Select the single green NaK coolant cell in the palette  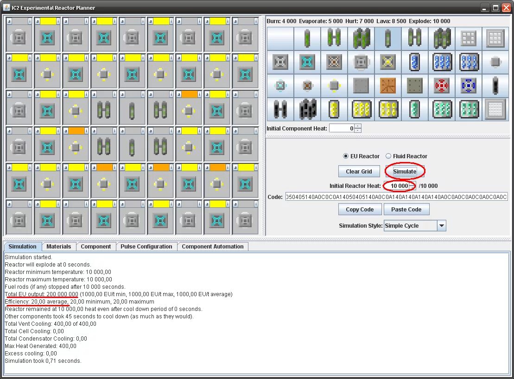[x=415, y=109]
